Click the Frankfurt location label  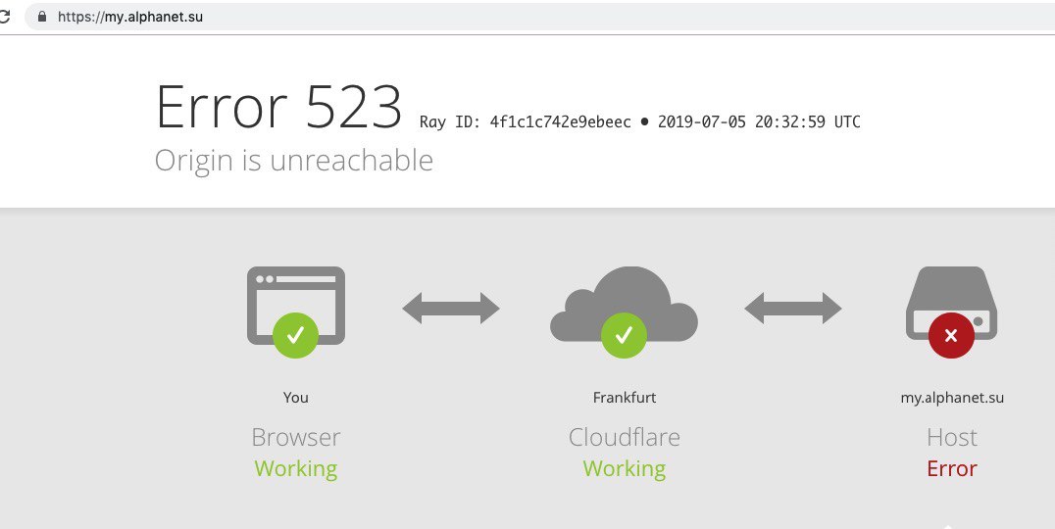pyautogui.click(x=624, y=398)
